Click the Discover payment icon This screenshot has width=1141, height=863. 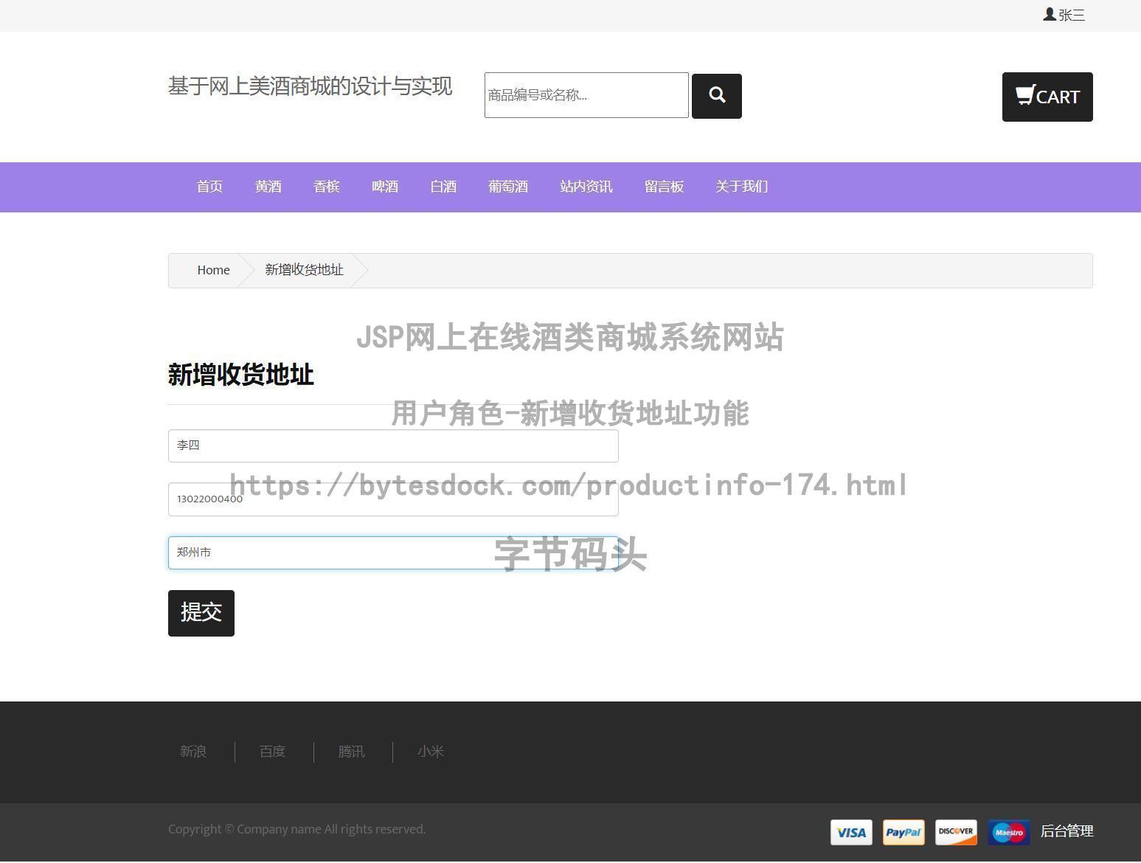956,832
